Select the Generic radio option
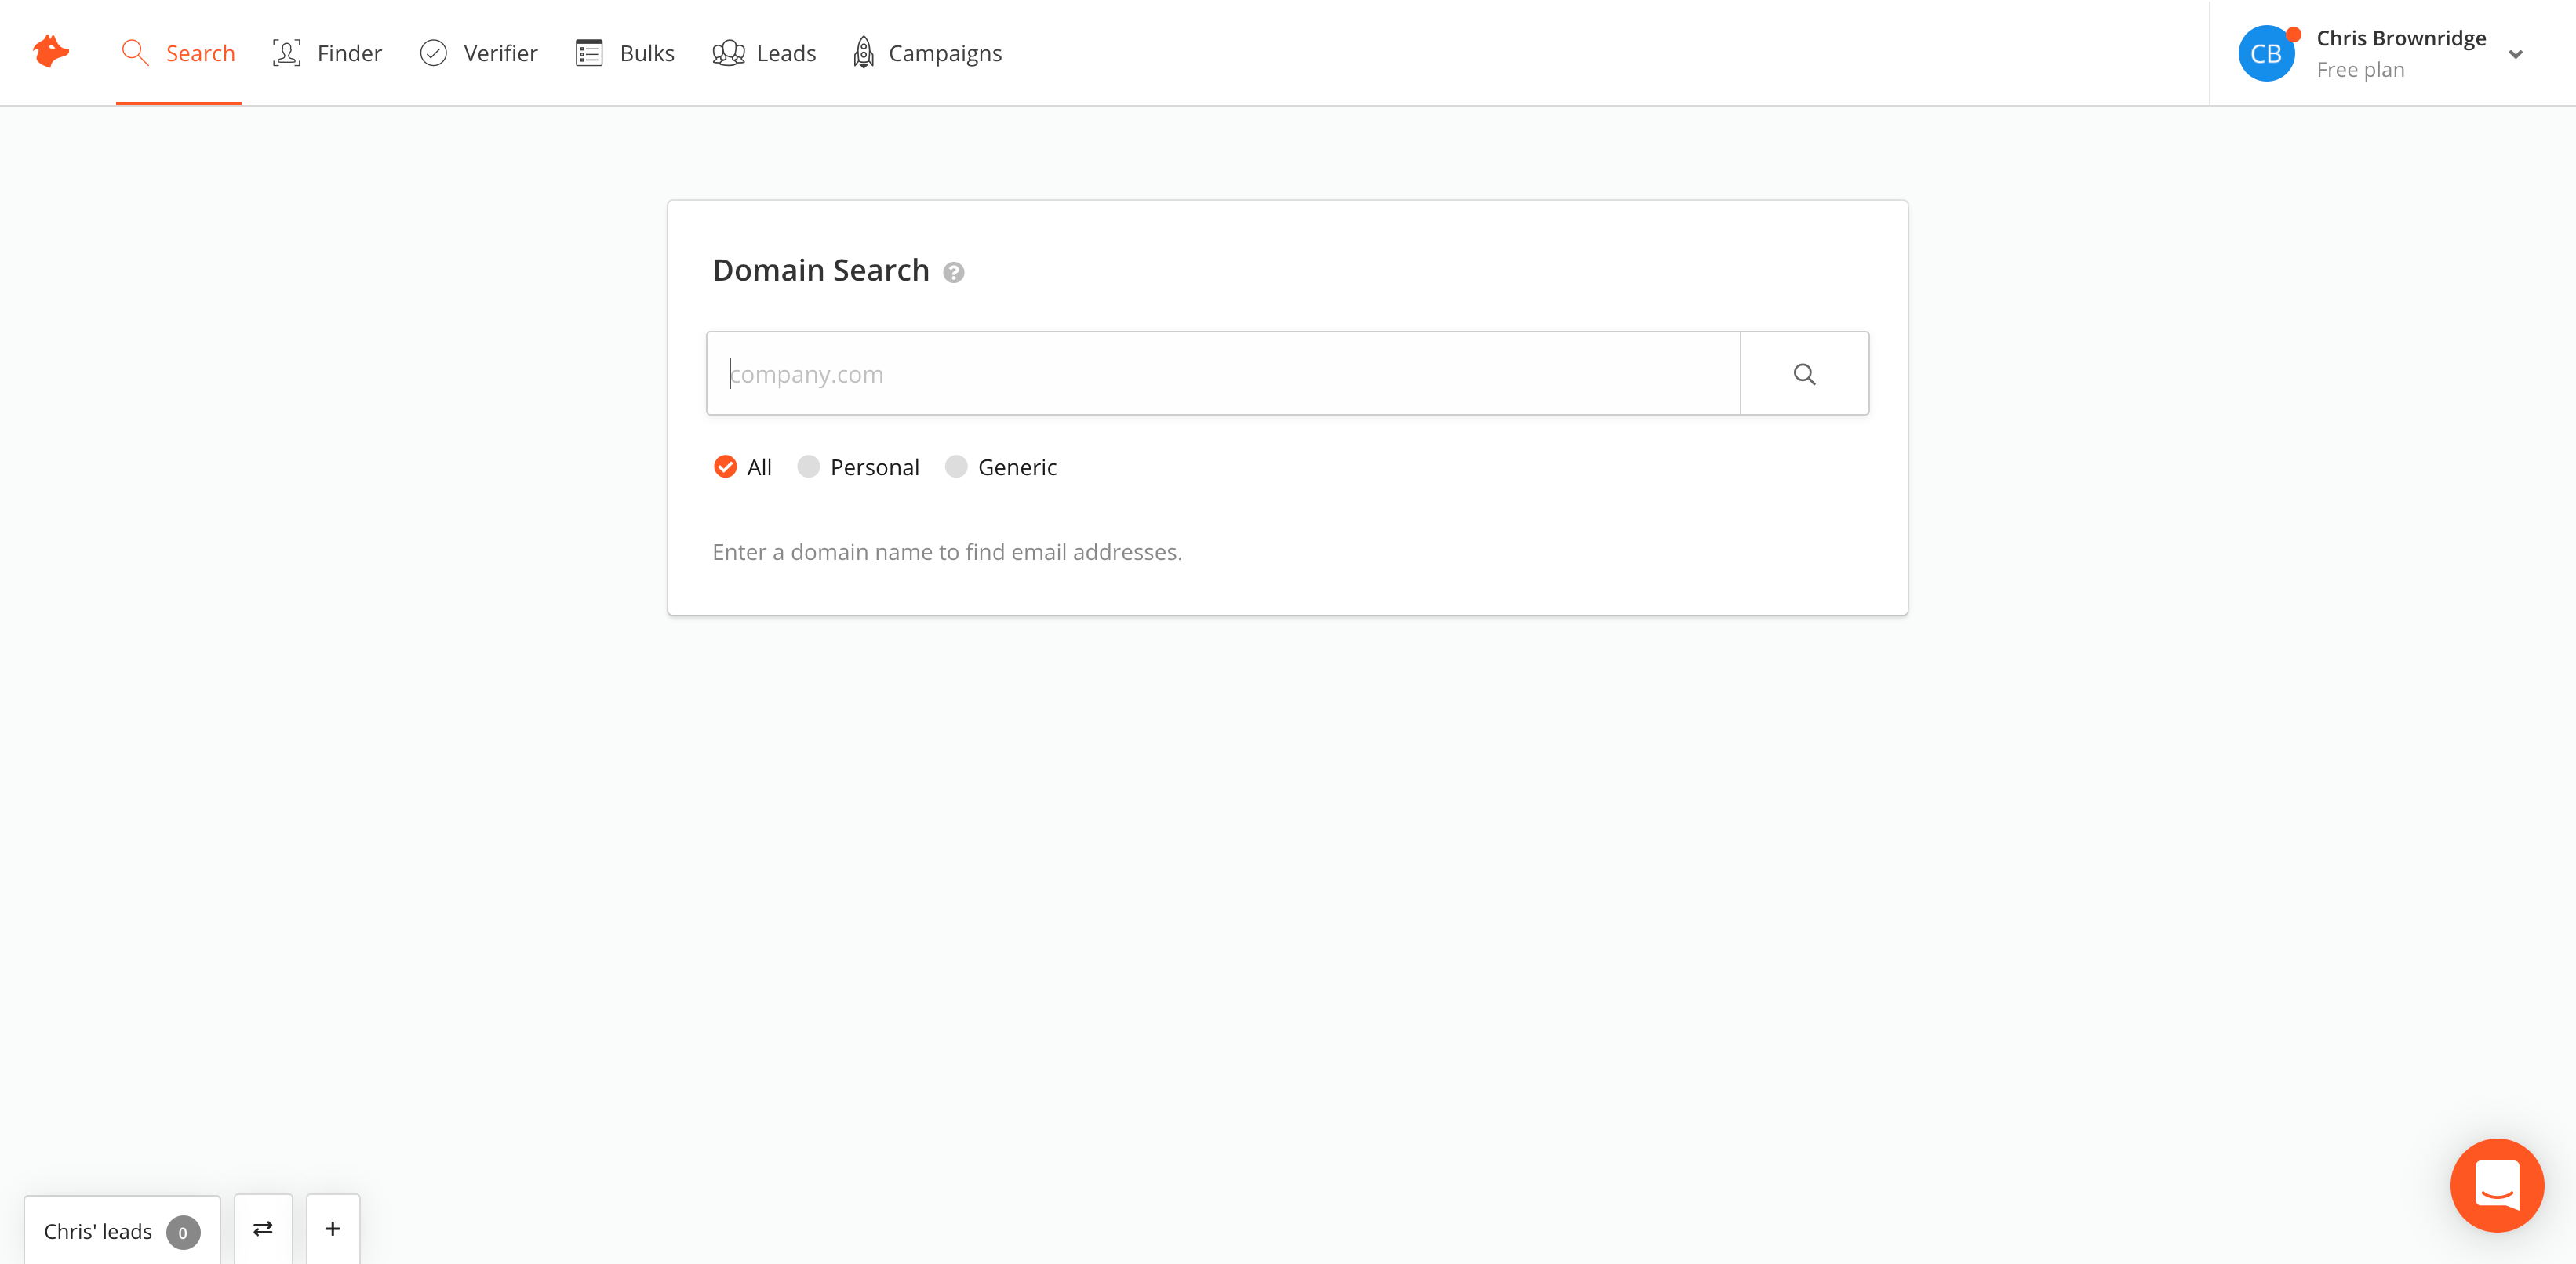Screen dimensions: 2576x1264 [1001, 467]
